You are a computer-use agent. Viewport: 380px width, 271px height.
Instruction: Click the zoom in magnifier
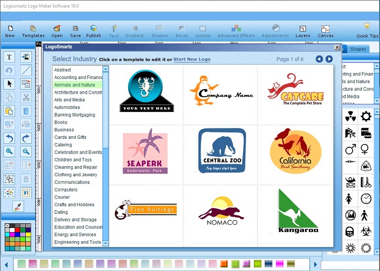[9, 151]
